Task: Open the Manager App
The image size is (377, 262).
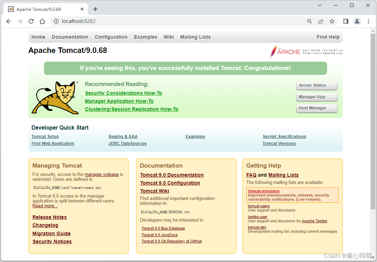Action: [317, 97]
